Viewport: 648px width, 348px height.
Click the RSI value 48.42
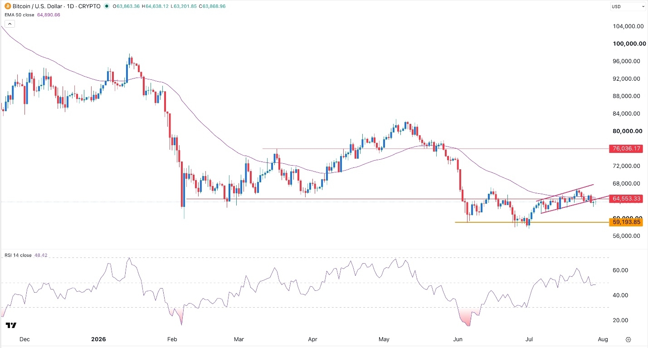(x=40, y=255)
